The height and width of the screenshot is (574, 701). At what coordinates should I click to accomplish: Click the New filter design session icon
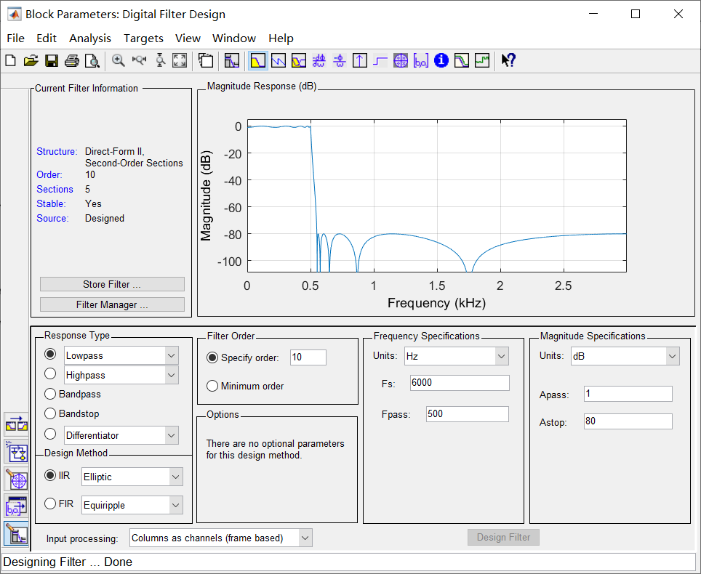[11, 60]
